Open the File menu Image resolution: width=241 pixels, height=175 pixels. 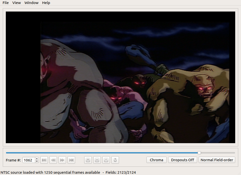click(6, 3)
